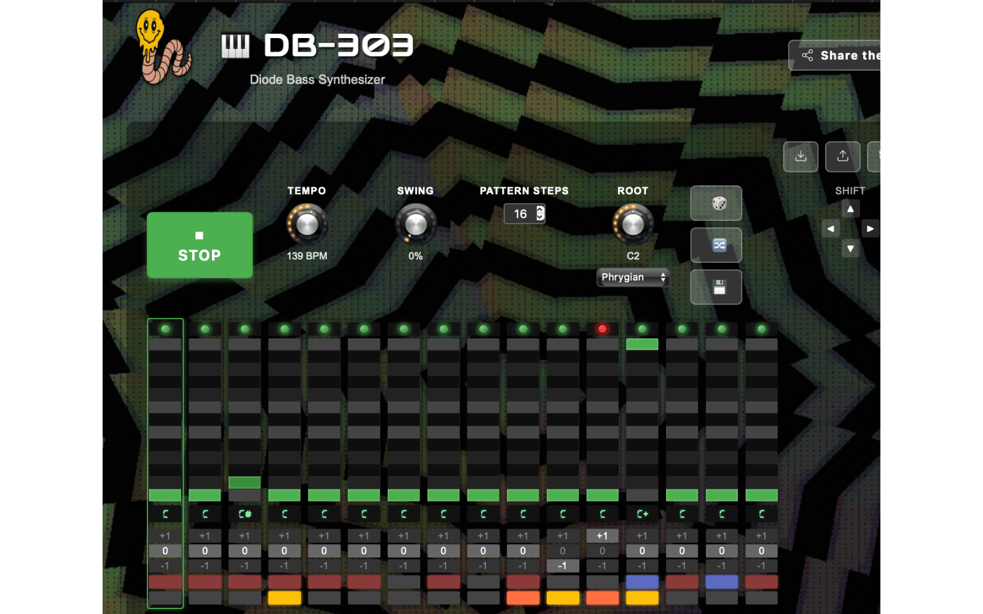Click the piano keyboard icon beside DB-303
Viewport: 983px width, 614px height.
(x=237, y=43)
